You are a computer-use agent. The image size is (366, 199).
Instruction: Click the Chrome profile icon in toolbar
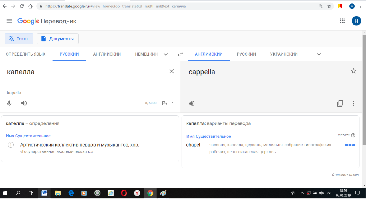tap(352, 6)
